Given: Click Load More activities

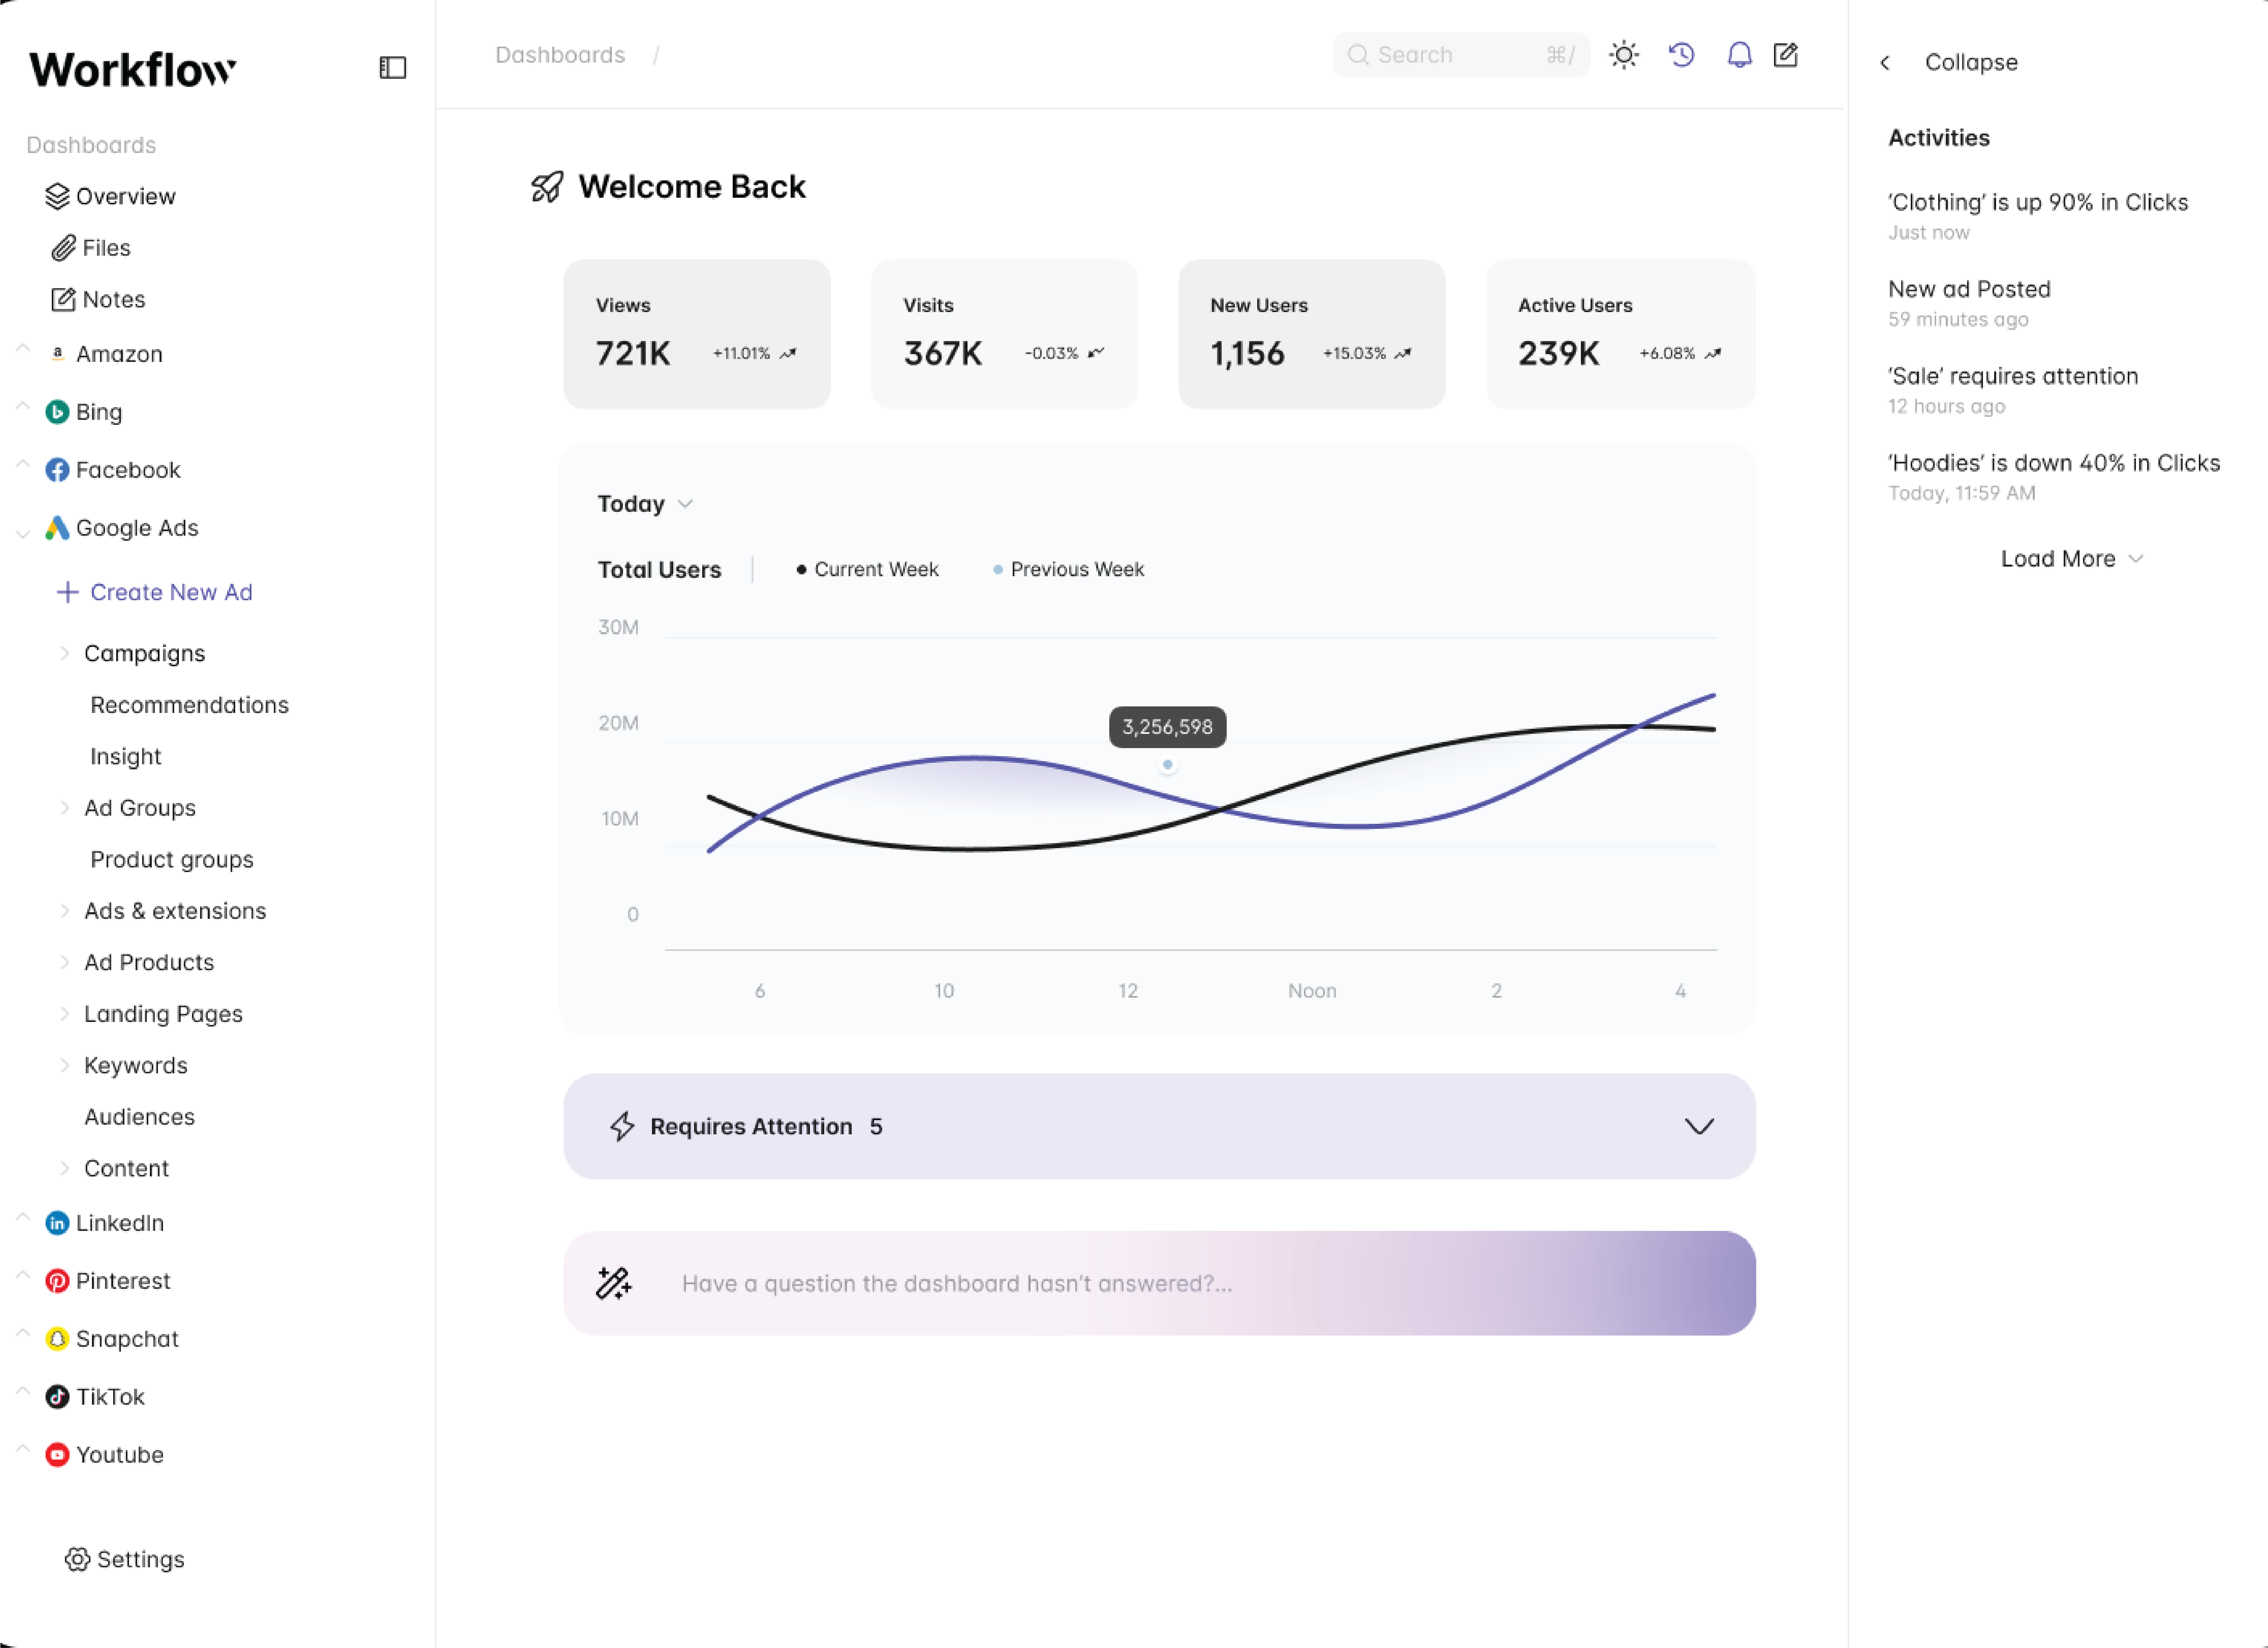Looking at the screenshot, I should 2058,559.
